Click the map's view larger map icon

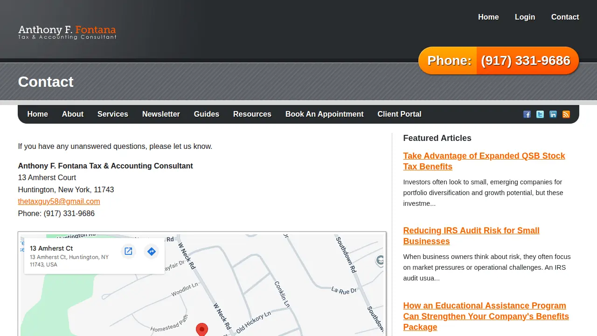pos(128,252)
